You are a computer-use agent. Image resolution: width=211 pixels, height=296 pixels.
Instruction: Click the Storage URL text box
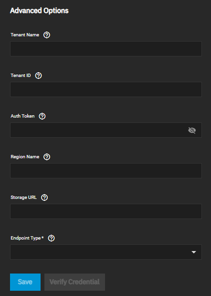click(x=106, y=211)
